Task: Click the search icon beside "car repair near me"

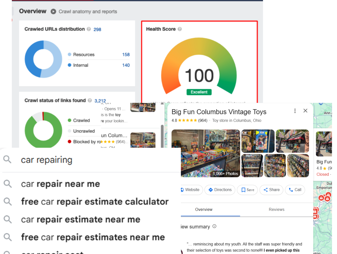Action: [x=8, y=184]
